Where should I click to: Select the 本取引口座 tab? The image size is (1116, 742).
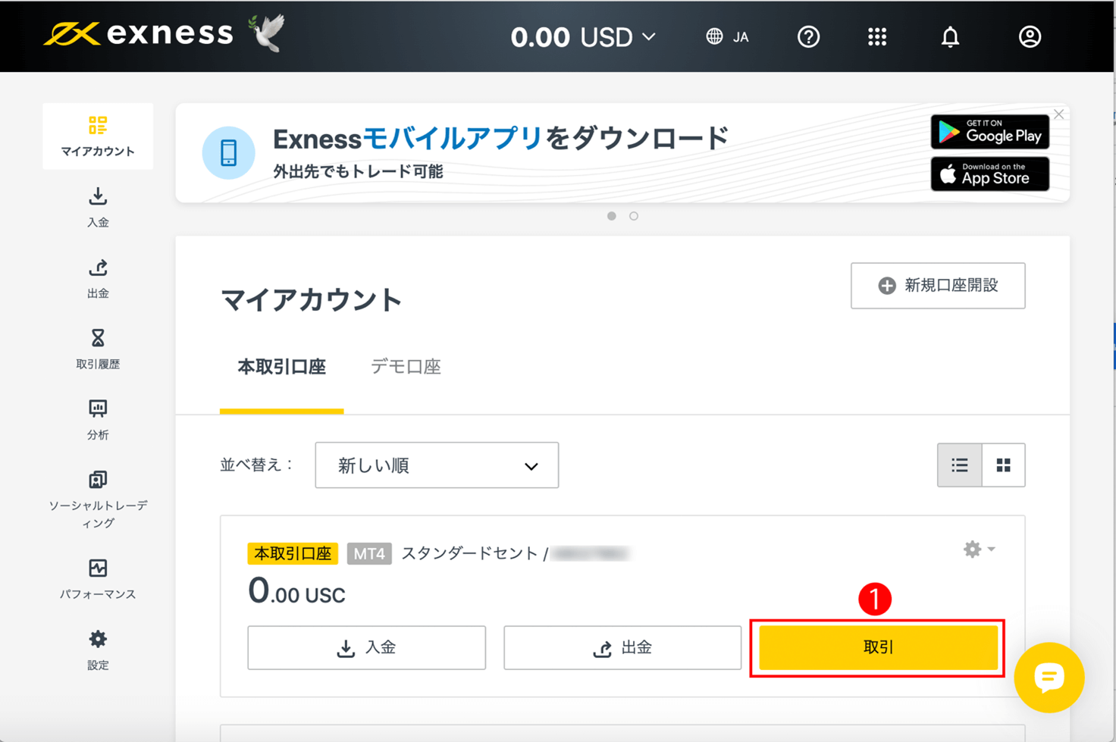(x=282, y=367)
